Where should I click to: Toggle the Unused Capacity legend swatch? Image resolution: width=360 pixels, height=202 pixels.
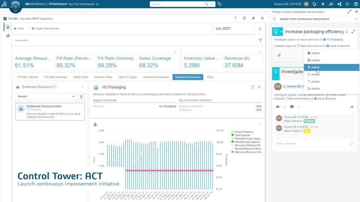click(232, 132)
